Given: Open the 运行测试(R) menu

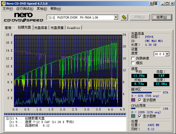Looking at the screenshot, I should pos(25,9).
